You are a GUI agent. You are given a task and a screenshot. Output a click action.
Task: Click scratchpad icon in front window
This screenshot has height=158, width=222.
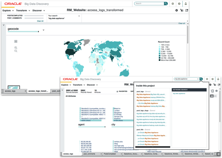212,91
